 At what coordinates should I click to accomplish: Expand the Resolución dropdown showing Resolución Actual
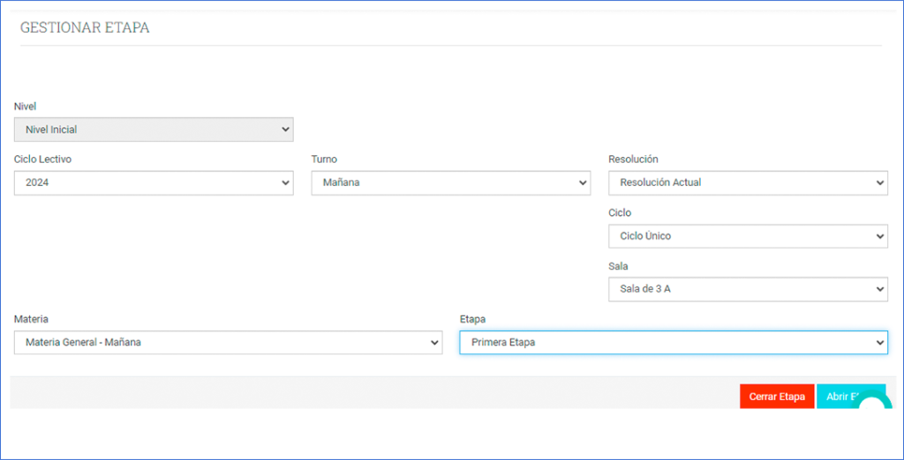click(x=747, y=183)
